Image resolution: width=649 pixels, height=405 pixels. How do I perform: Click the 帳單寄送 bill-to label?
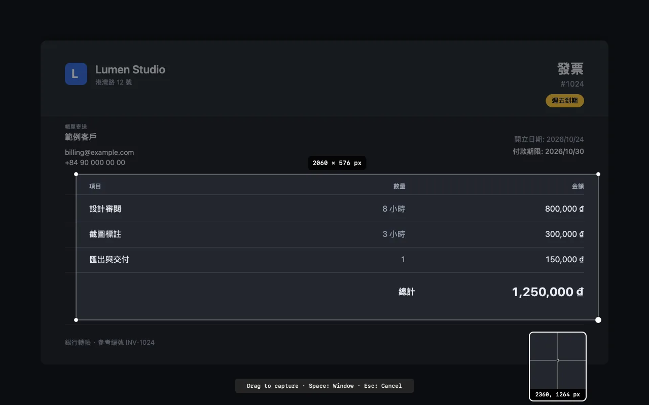(x=76, y=127)
